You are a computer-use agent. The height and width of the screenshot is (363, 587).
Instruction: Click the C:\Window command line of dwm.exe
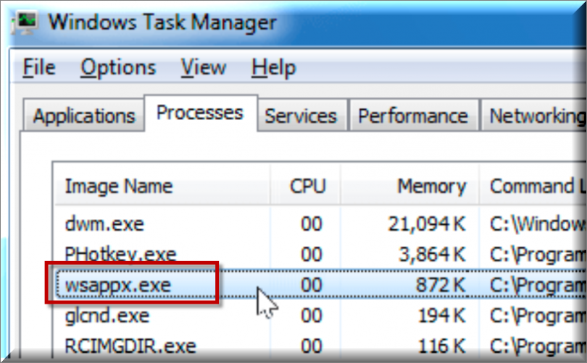point(538,224)
